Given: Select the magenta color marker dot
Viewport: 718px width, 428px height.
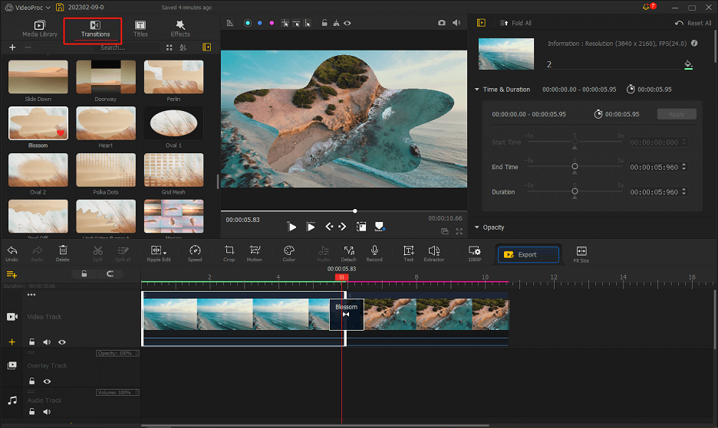Looking at the screenshot, I should tap(272, 23).
